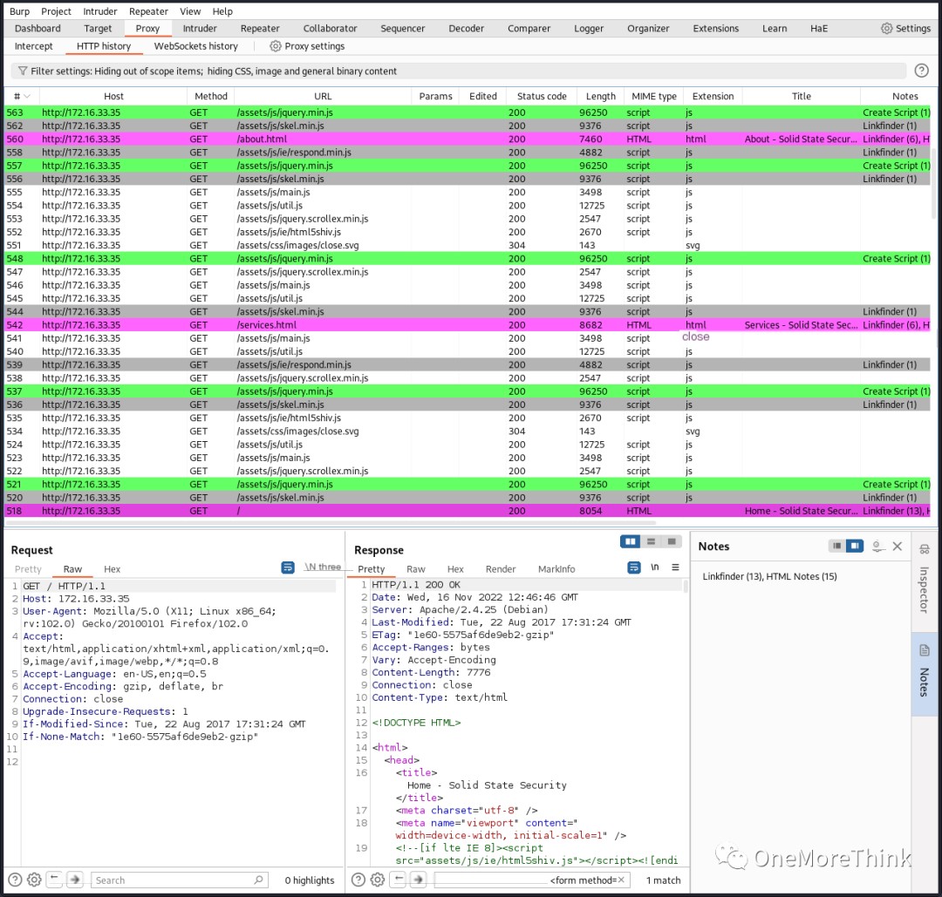Switch to the Target tab
The width and height of the screenshot is (942, 897).
[x=98, y=28]
